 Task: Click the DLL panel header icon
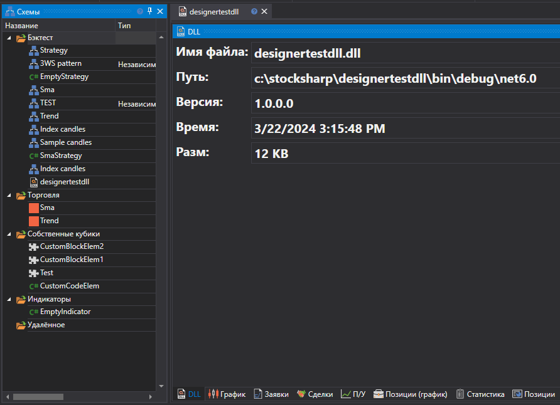(x=181, y=31)
